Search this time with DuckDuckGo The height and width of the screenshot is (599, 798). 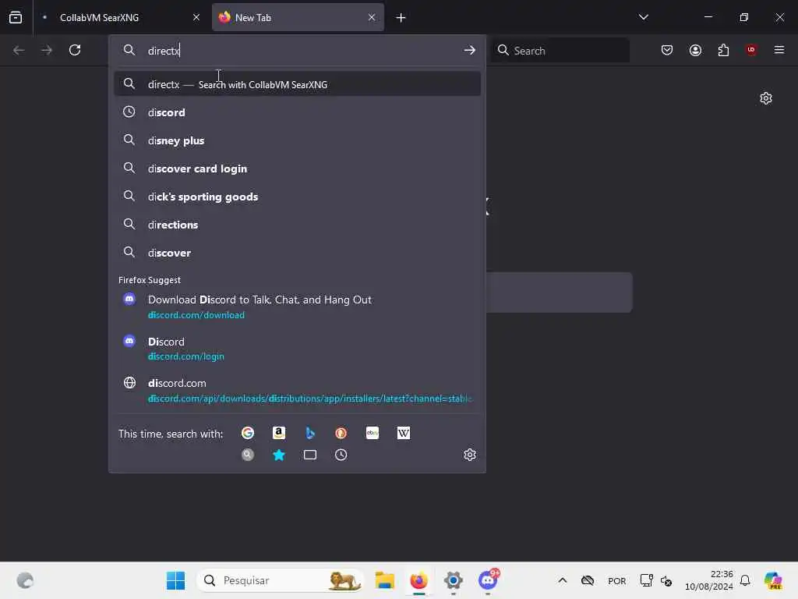(341, 433)
